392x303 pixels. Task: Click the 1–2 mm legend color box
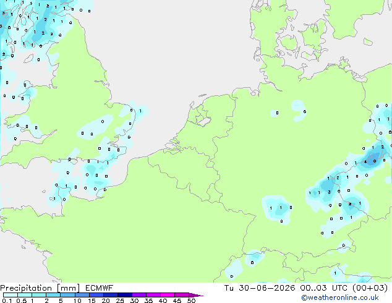click(39, 295)
